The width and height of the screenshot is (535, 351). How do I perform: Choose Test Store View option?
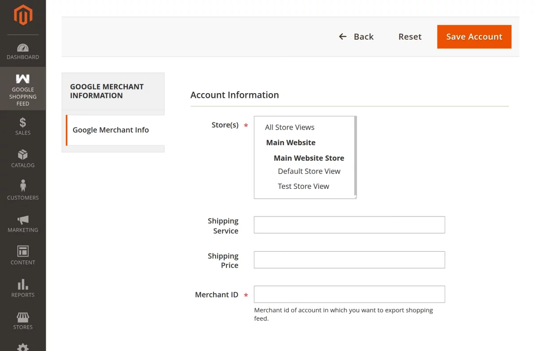click(x=303, y=187)
